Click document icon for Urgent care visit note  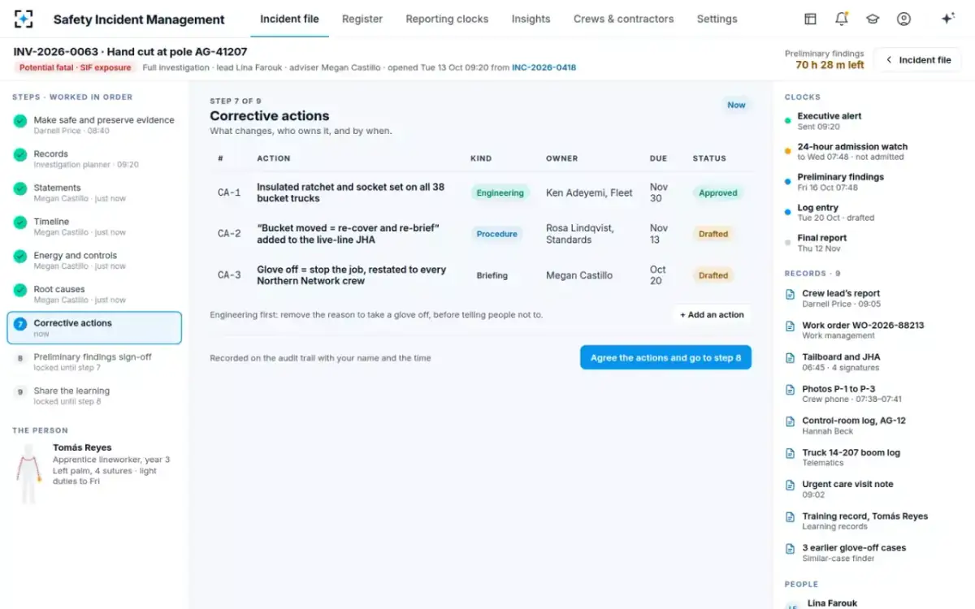(x=790, y=485)
